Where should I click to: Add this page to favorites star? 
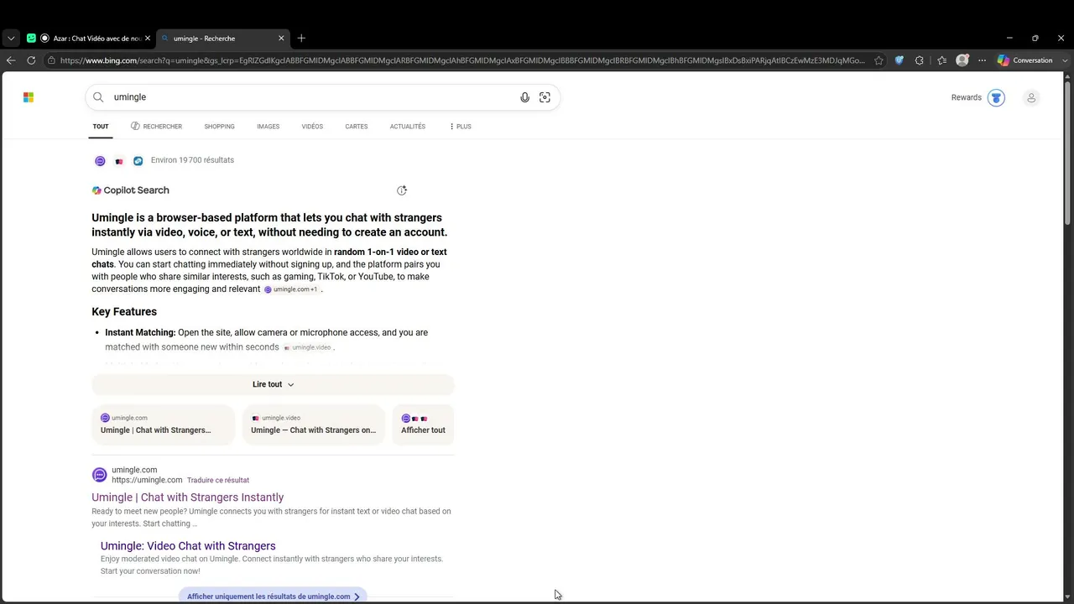pyautogui.click(x=878, y=60)
